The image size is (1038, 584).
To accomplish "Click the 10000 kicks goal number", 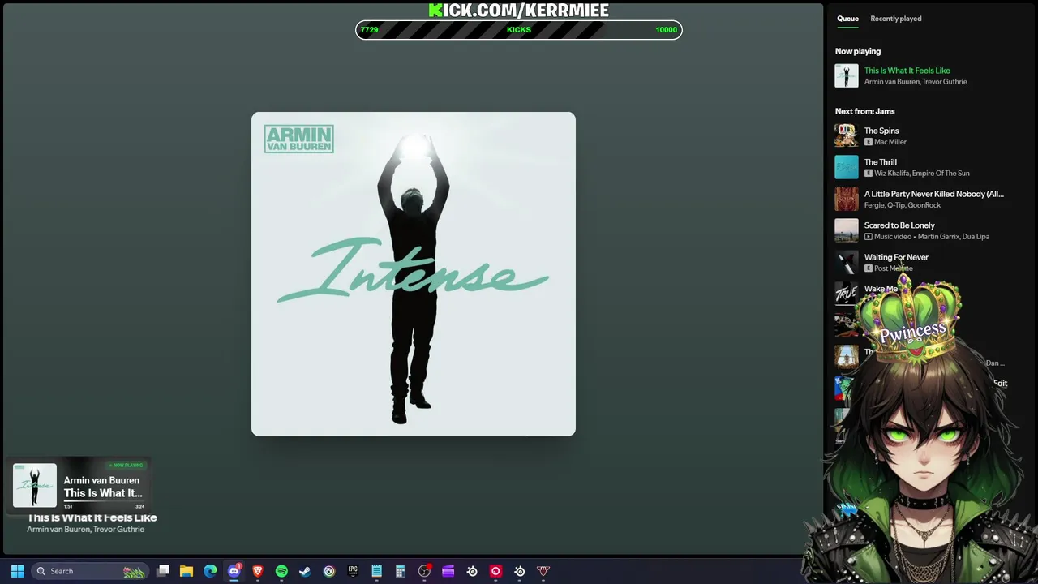I will click(667, 30).
